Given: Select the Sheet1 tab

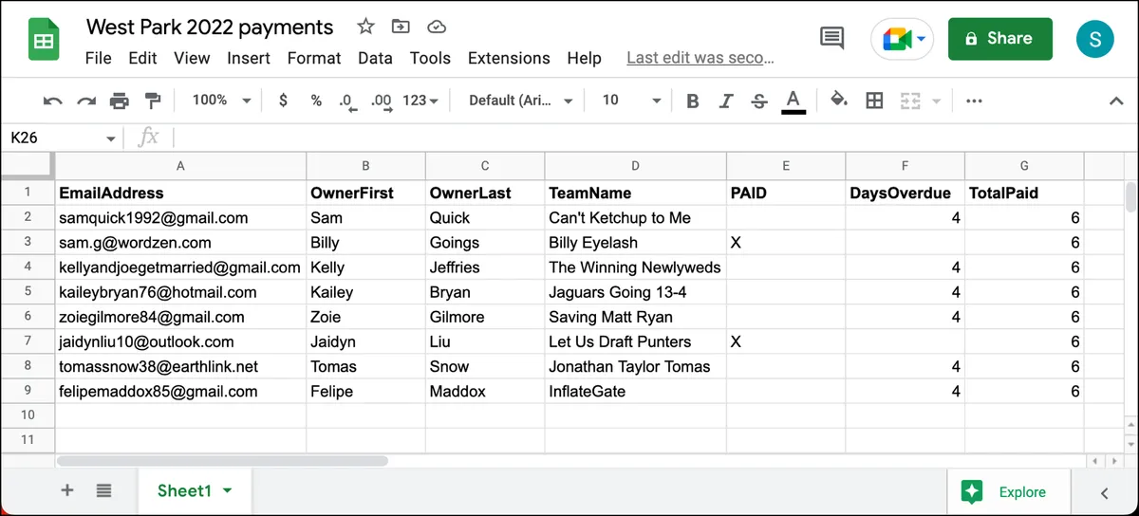Looking at the screenshot, I should pos(195,491).
